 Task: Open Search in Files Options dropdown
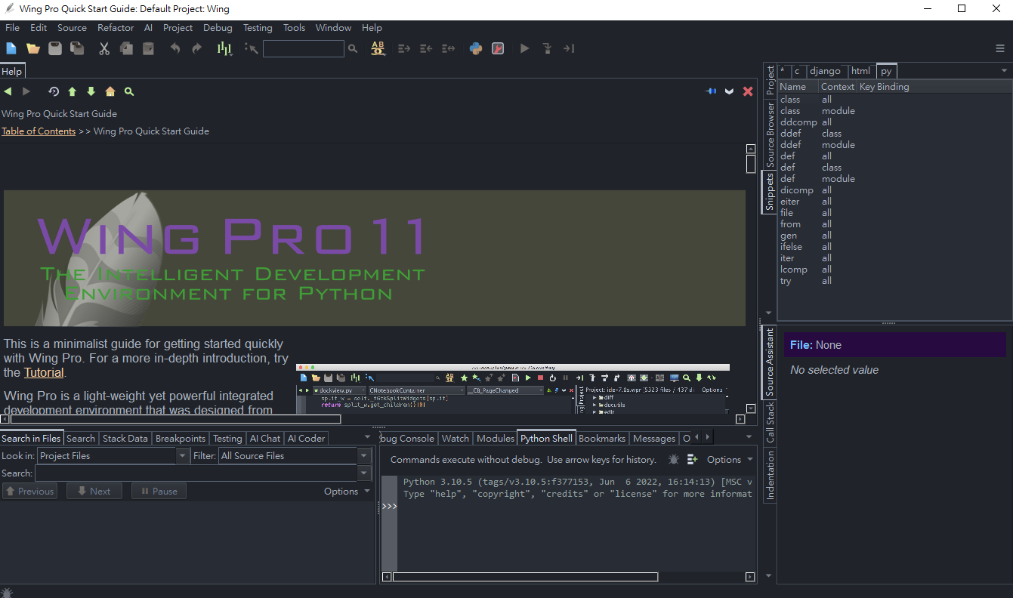(x=347, y=491)
